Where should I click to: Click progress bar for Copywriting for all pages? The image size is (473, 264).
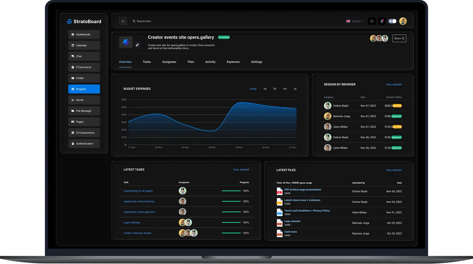coord(231,191)
